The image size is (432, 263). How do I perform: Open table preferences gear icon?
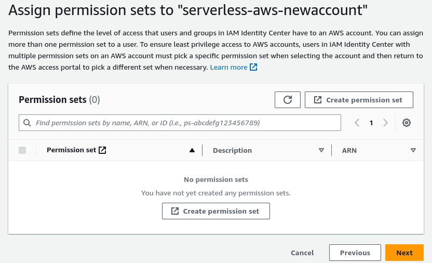pyautogui.click(x=407, y=123)
